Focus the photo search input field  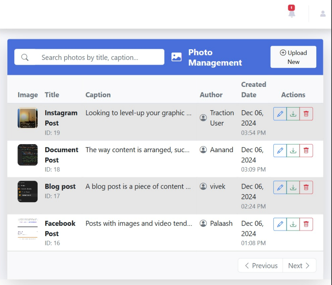99,57
